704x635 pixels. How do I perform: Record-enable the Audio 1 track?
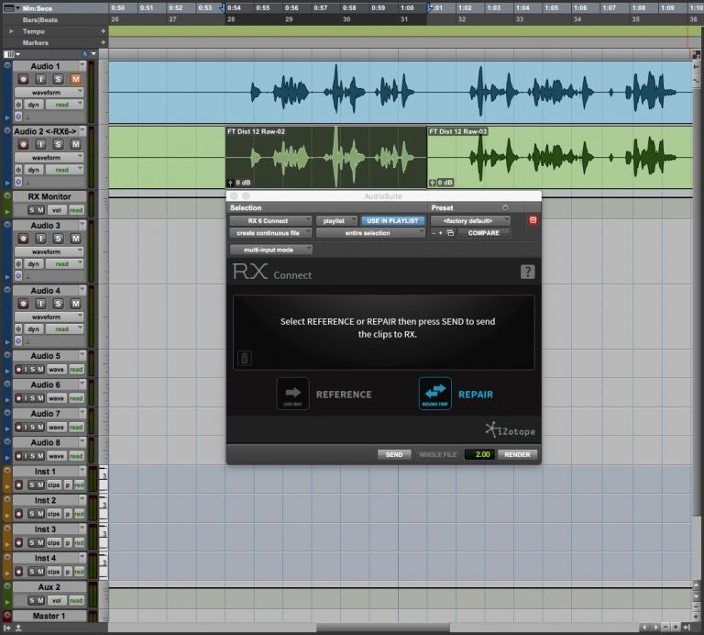[x=24, y=80]
